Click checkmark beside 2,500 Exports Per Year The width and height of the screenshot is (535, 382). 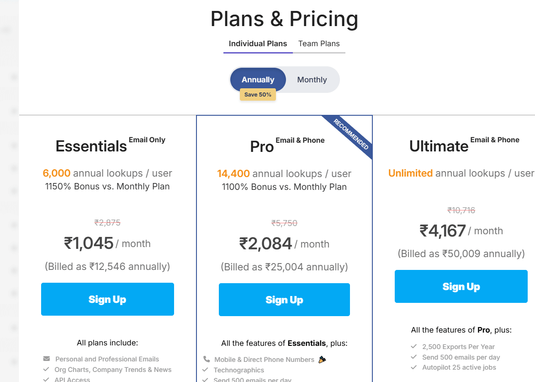point(414,346)
